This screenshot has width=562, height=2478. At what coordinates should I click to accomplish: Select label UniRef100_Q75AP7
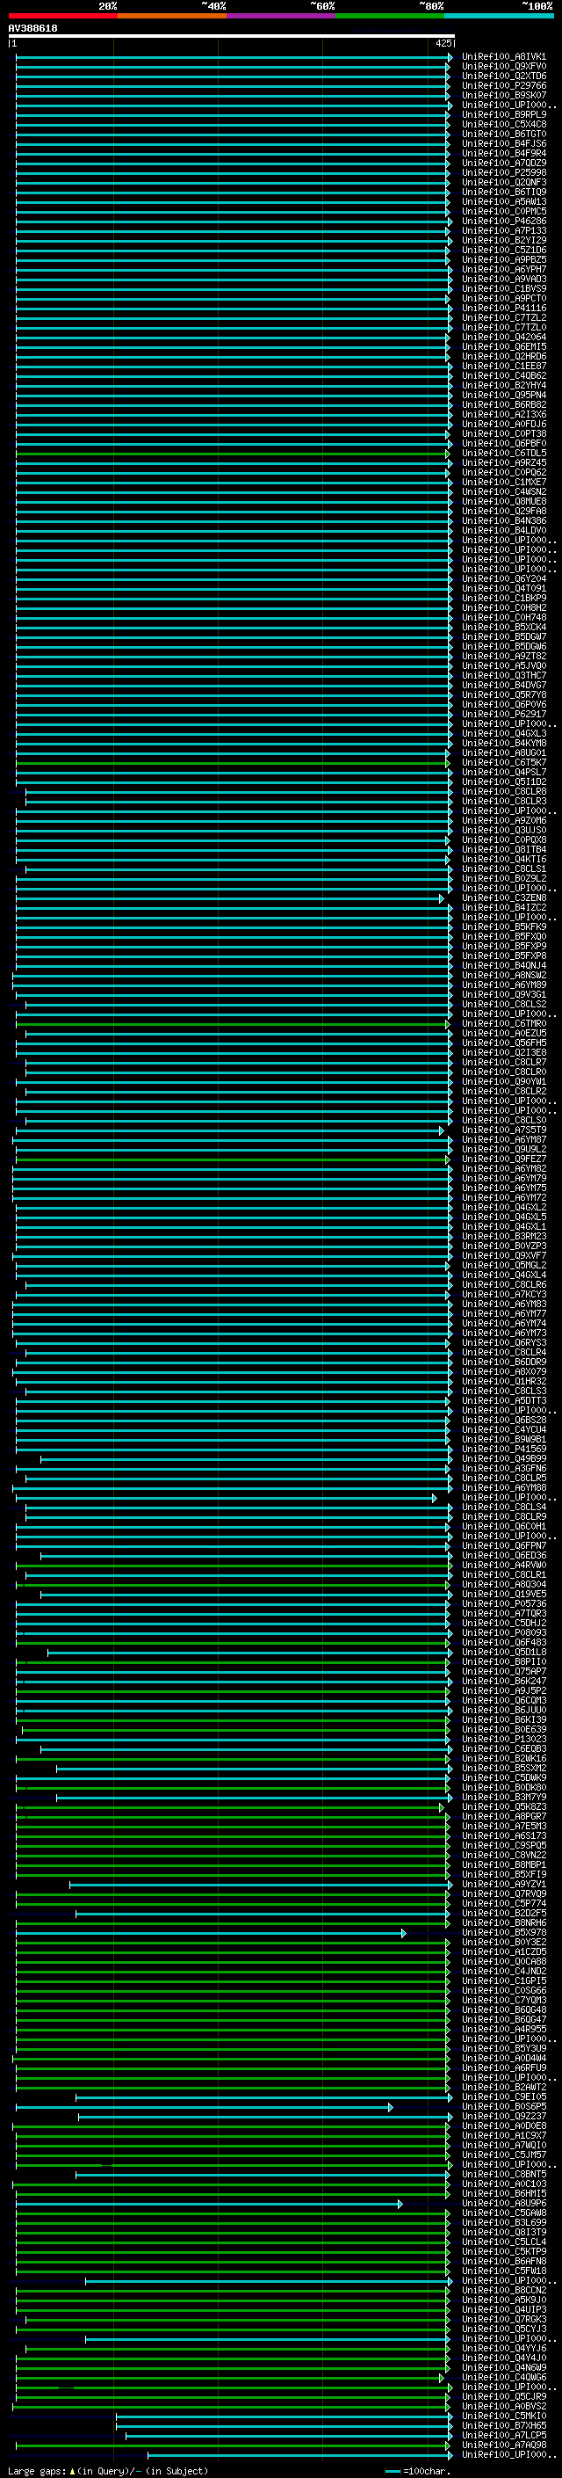(x=504, y=1672)
